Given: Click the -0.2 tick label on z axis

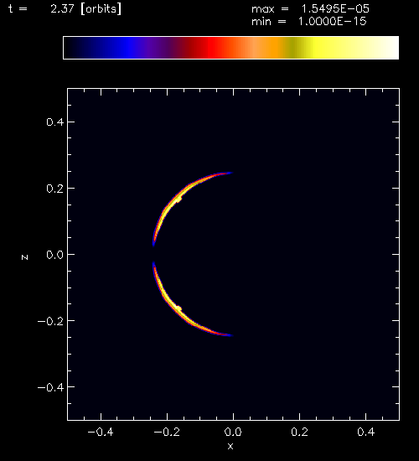Looking at the screenshot, I should [x=50, y=321].
